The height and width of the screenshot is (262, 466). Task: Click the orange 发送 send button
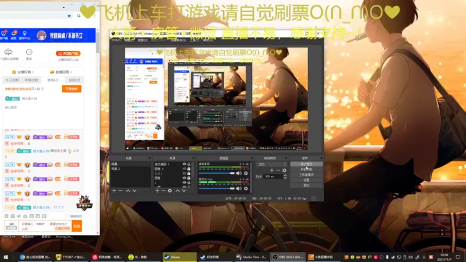tap(77, 226)
